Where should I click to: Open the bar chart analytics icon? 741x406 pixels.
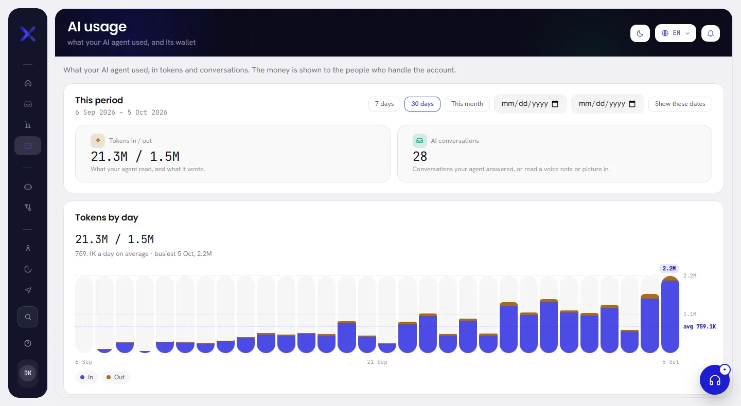[x=28, y=124]
